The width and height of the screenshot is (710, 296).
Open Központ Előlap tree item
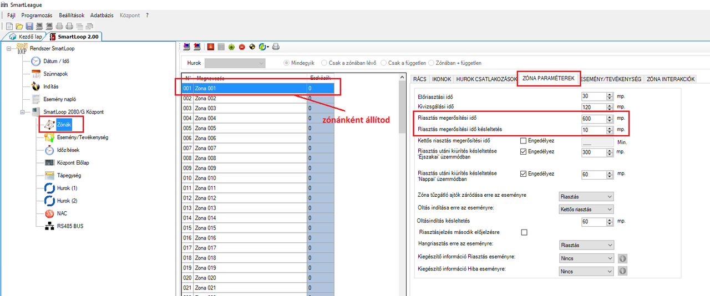pos(67,163)
